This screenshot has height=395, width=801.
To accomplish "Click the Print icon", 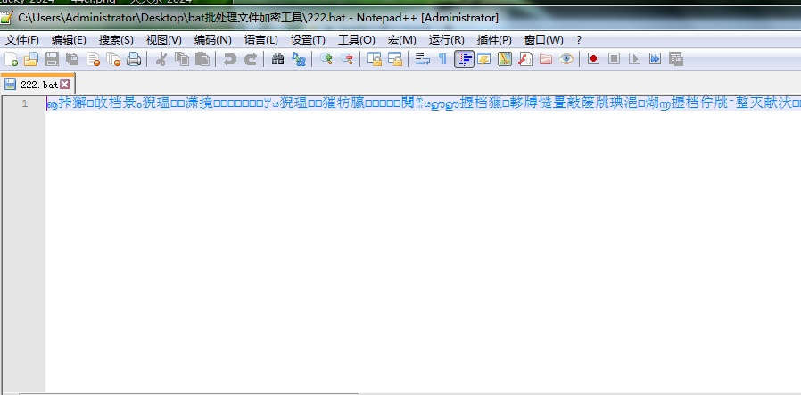I will coord(134,59).
